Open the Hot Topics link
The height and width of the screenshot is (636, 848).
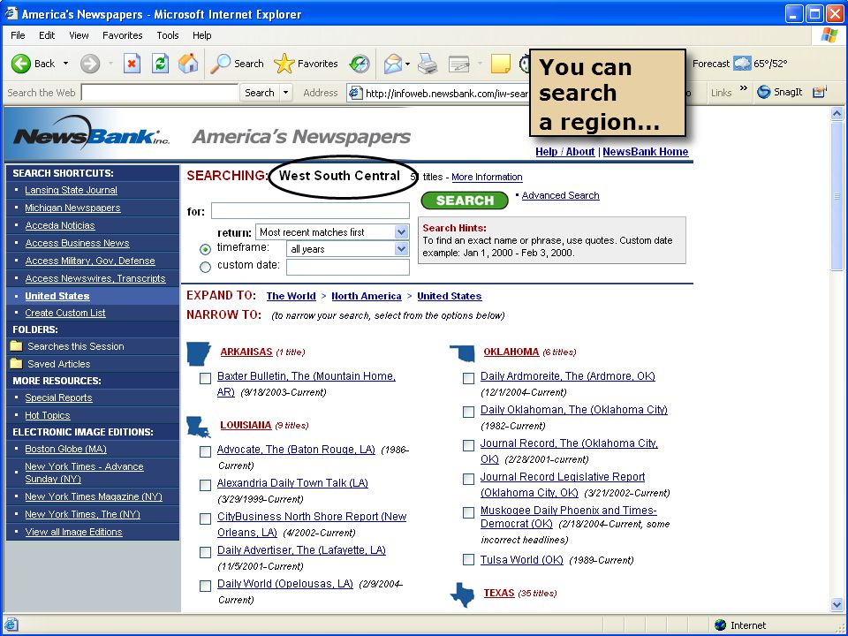point(48,415)
